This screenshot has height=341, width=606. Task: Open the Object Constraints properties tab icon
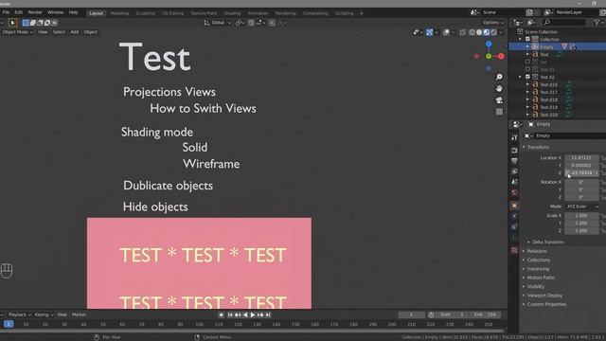pos(514,226)
